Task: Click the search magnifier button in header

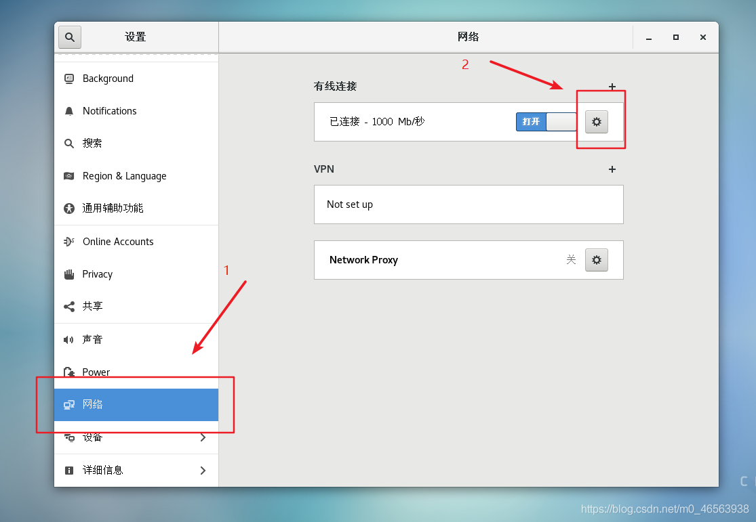Action: [x=70, y=37]
